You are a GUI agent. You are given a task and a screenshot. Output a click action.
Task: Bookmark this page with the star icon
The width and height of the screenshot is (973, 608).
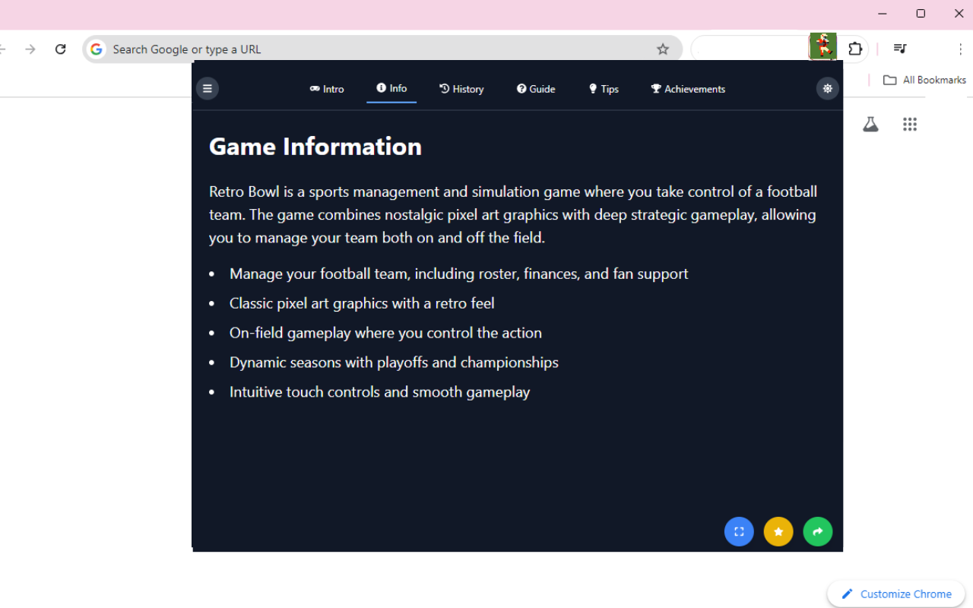pyautogui.click(x=663, y=49)
